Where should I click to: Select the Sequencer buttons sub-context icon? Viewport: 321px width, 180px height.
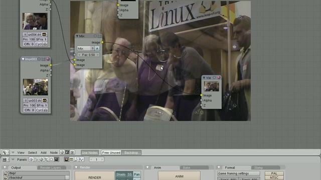tap(71, 159)
